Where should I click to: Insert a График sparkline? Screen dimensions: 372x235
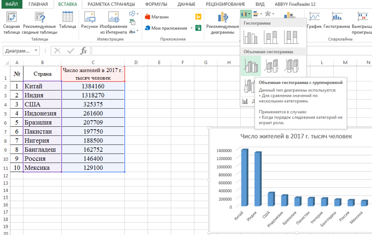[x=314, y=19]
